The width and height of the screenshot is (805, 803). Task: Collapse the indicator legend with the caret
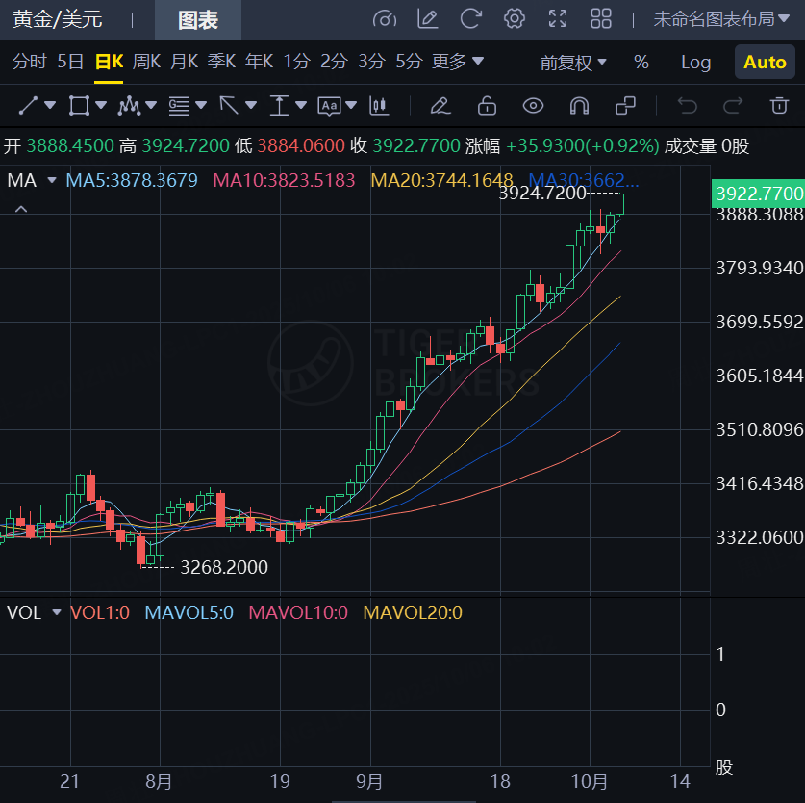click(x=21, y=209)
